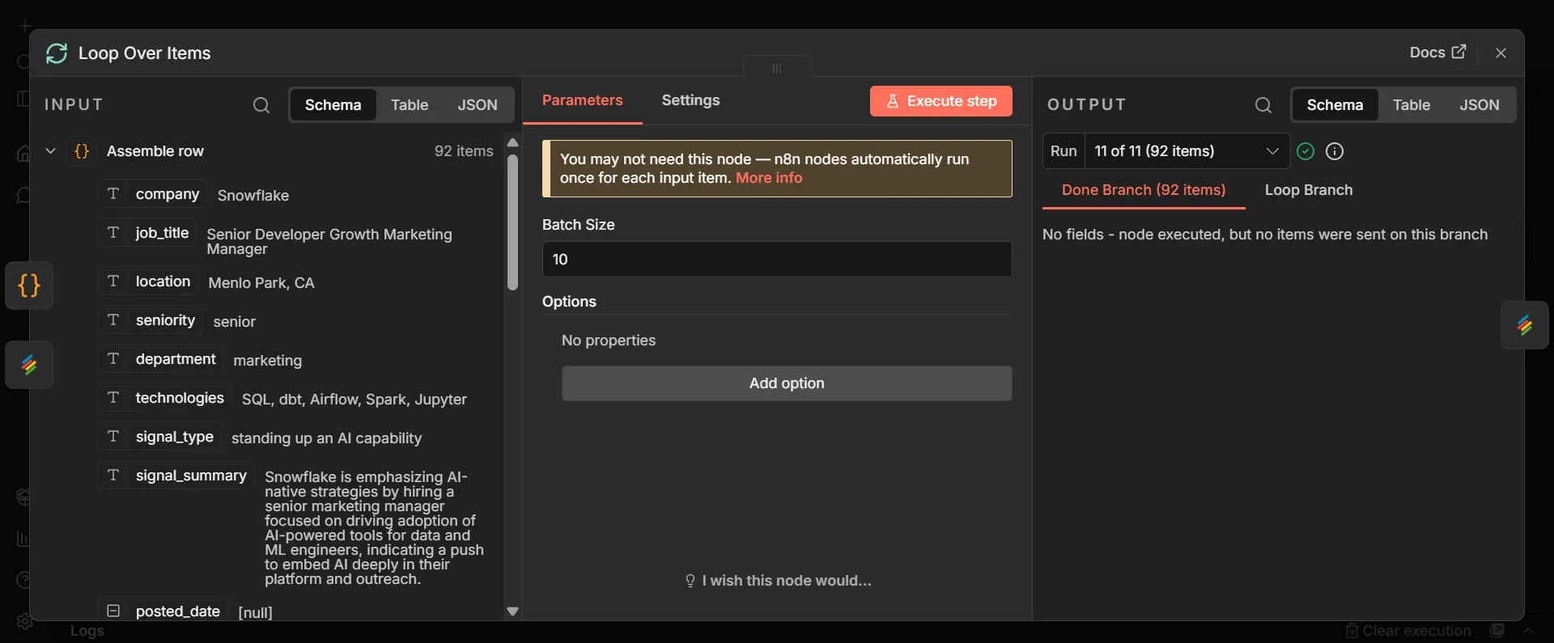1554x643 pixels.
Task: Click the job_title field pill
Action: click(x=148, y=233)
